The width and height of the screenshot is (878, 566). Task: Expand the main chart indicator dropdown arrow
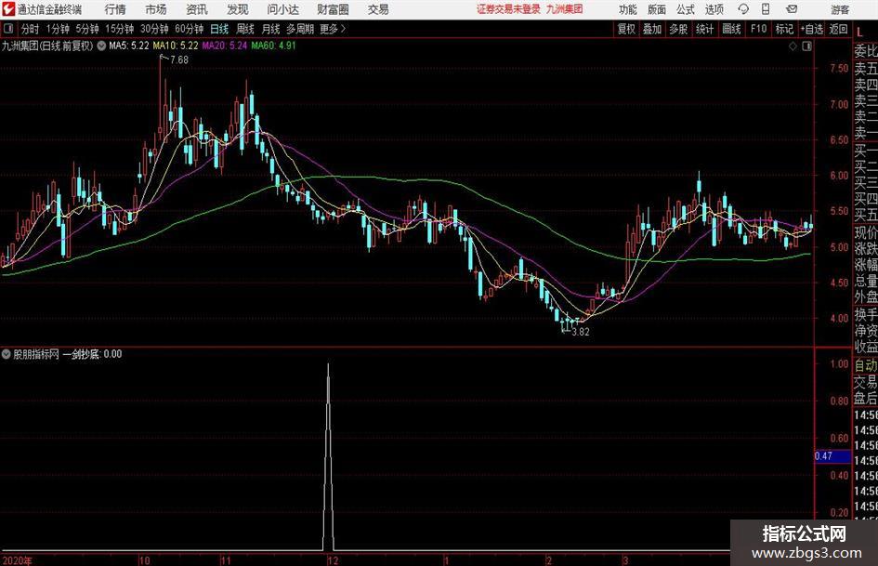click(101, 46)
